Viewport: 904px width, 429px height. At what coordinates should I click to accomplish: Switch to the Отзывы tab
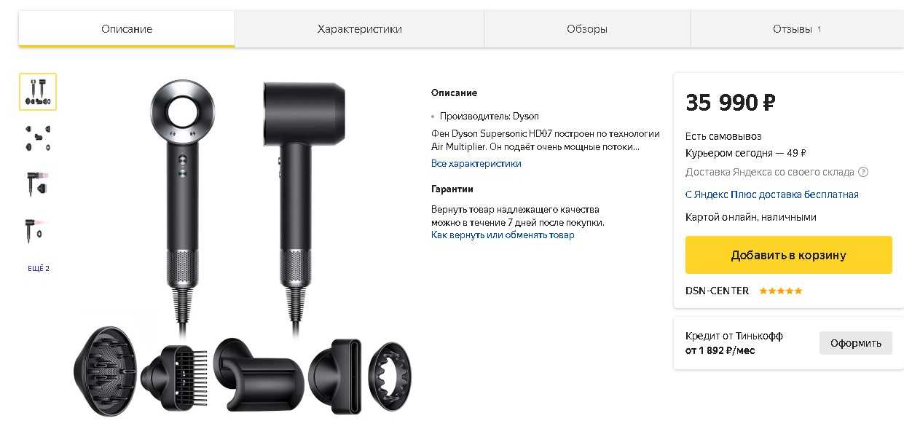coord(797,29)
